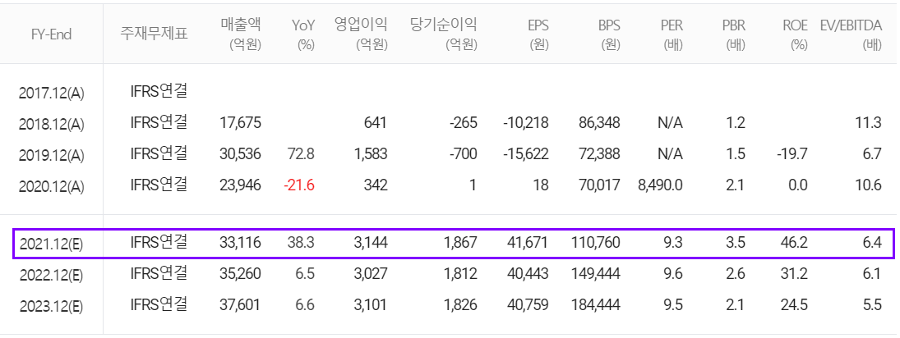Click the PER (배) column header
The width and height of the screenshot is (900, 338).
pos(671,34)
